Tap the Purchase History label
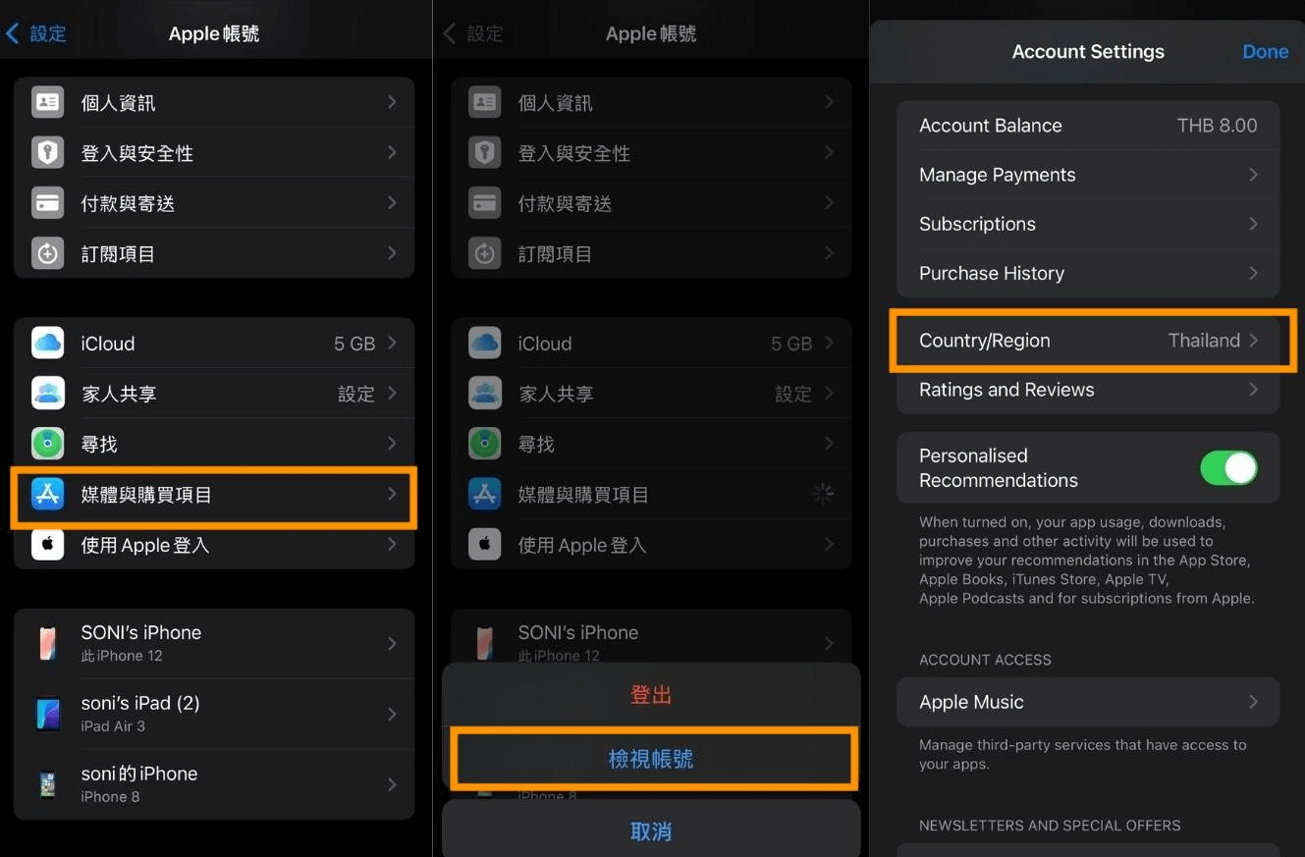Image resolution: width=1305 pixels, height=857 pixels. (992, 273)
